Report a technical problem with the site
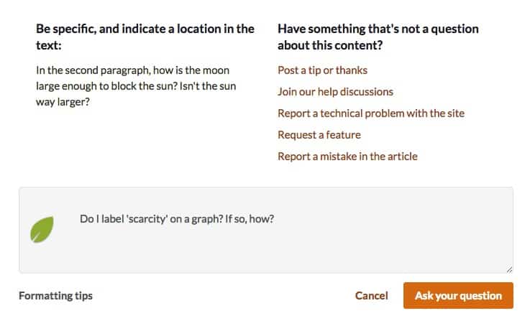The width and height of the screenshot is (530, 321). click(x=371, y=113)
